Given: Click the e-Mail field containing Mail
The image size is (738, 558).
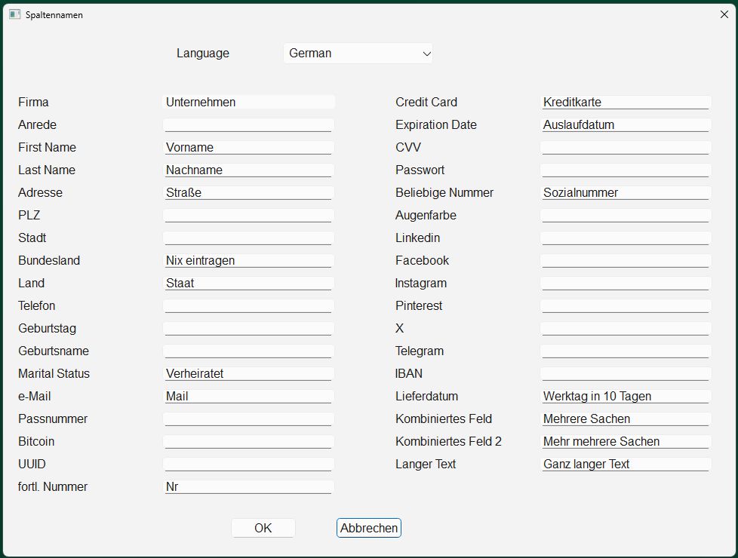Looking at the screenshot, I should [248, 396].
